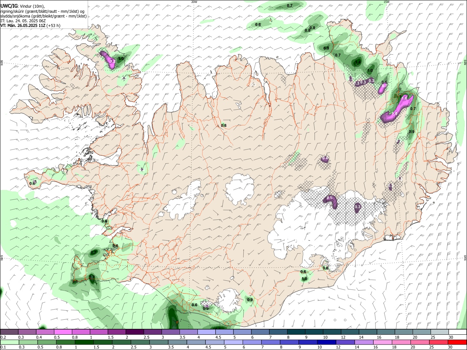The image size is (467, 350).
Task: Pick the purple 1.5 snow scale swatch
Action: click(x=116, y=332)
